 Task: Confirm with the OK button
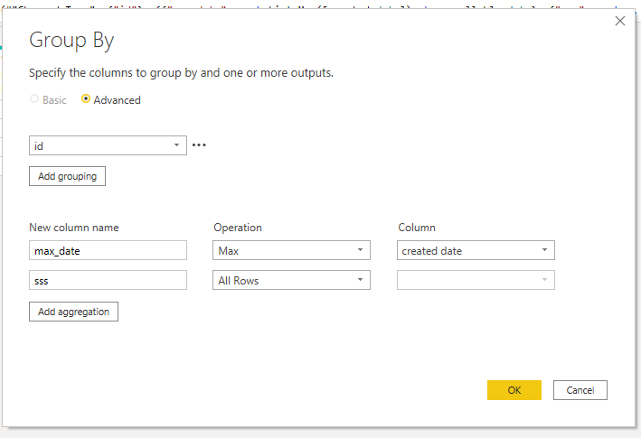pos(514,390)
